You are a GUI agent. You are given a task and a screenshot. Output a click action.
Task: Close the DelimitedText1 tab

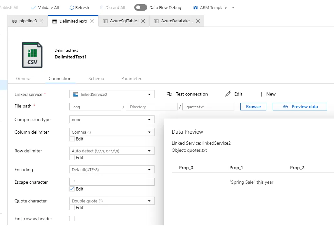pos(92,21)
